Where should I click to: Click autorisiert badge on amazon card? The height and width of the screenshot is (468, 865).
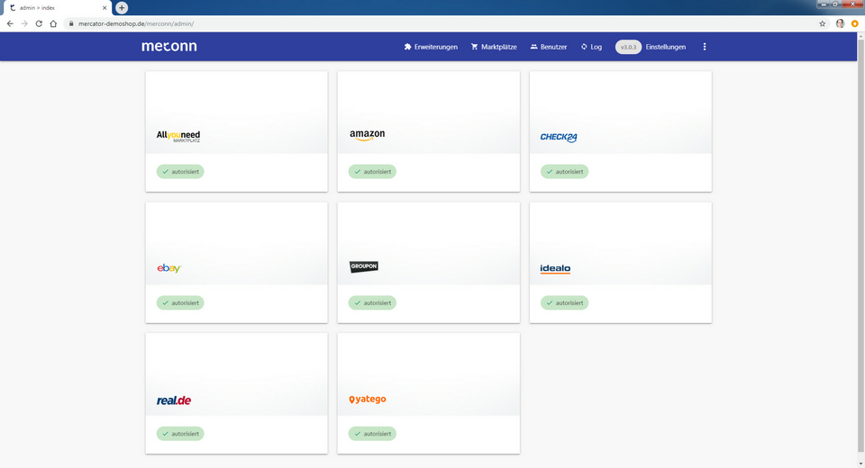(x=372, y=171)
